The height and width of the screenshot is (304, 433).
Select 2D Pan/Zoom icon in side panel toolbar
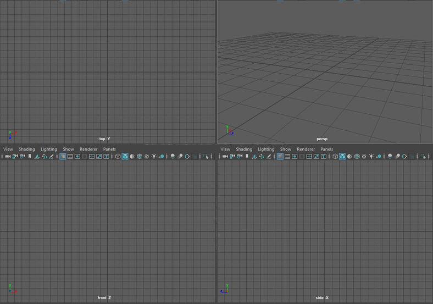click(x=262, y=157)
